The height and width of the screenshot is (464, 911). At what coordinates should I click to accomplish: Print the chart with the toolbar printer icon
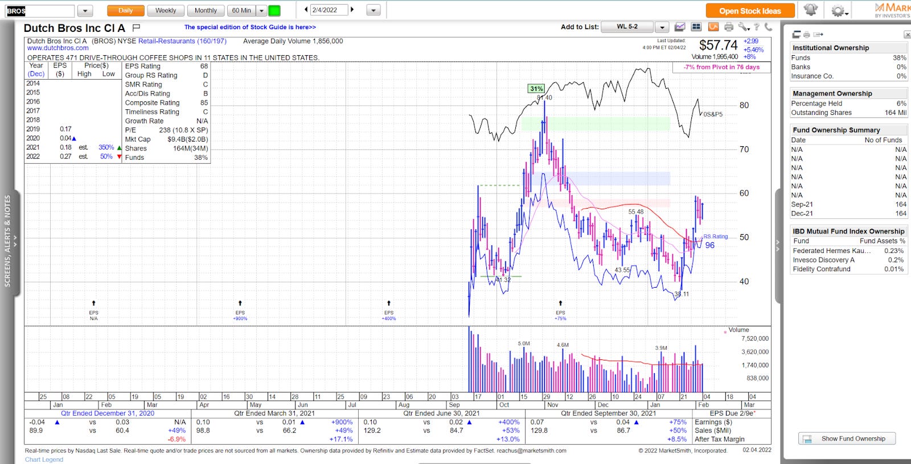tap(729, 27)
